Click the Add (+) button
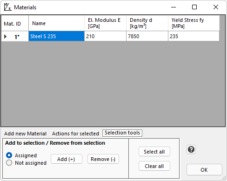227x181 pixels. tap(67, 159)
